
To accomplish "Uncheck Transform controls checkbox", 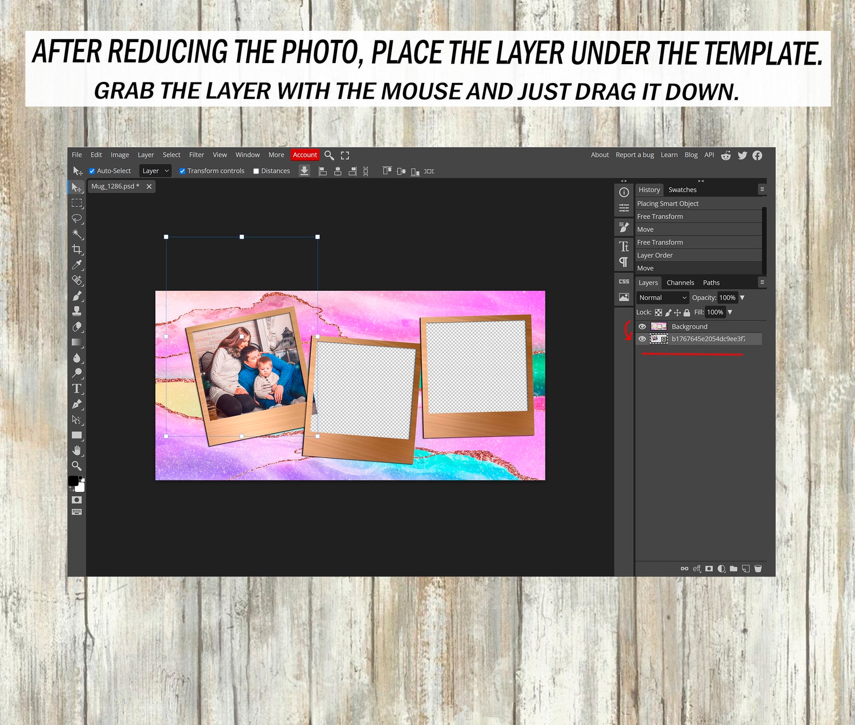I will tap(182, 171).
